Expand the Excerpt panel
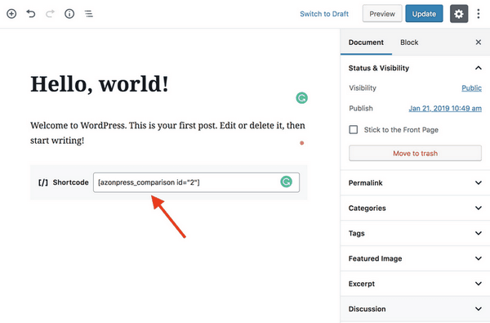490x323 pixels. click(x=415, y=284)
